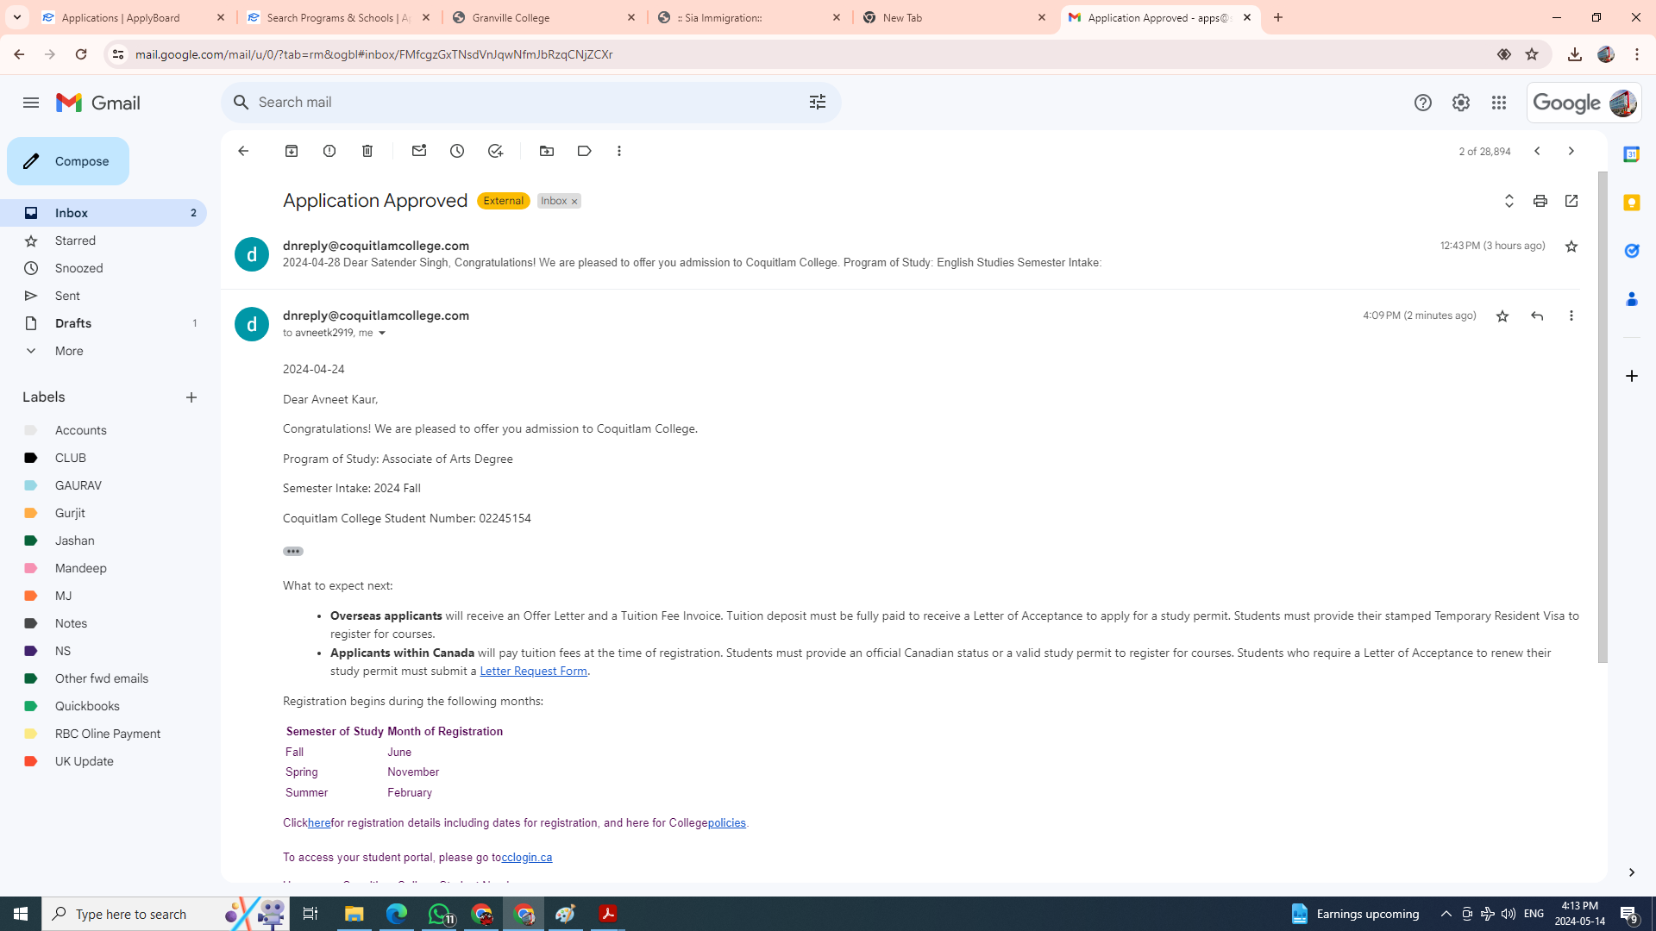Add email to Tasks
The width and height of the screenshot is (1656, 931).
[495, 151]
